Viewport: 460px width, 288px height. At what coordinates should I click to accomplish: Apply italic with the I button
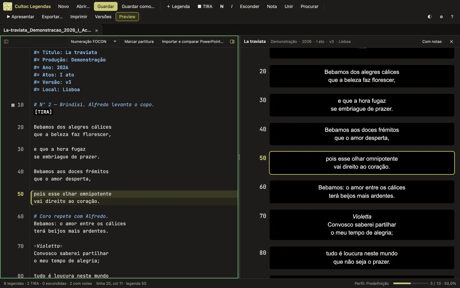click(232, 6)
